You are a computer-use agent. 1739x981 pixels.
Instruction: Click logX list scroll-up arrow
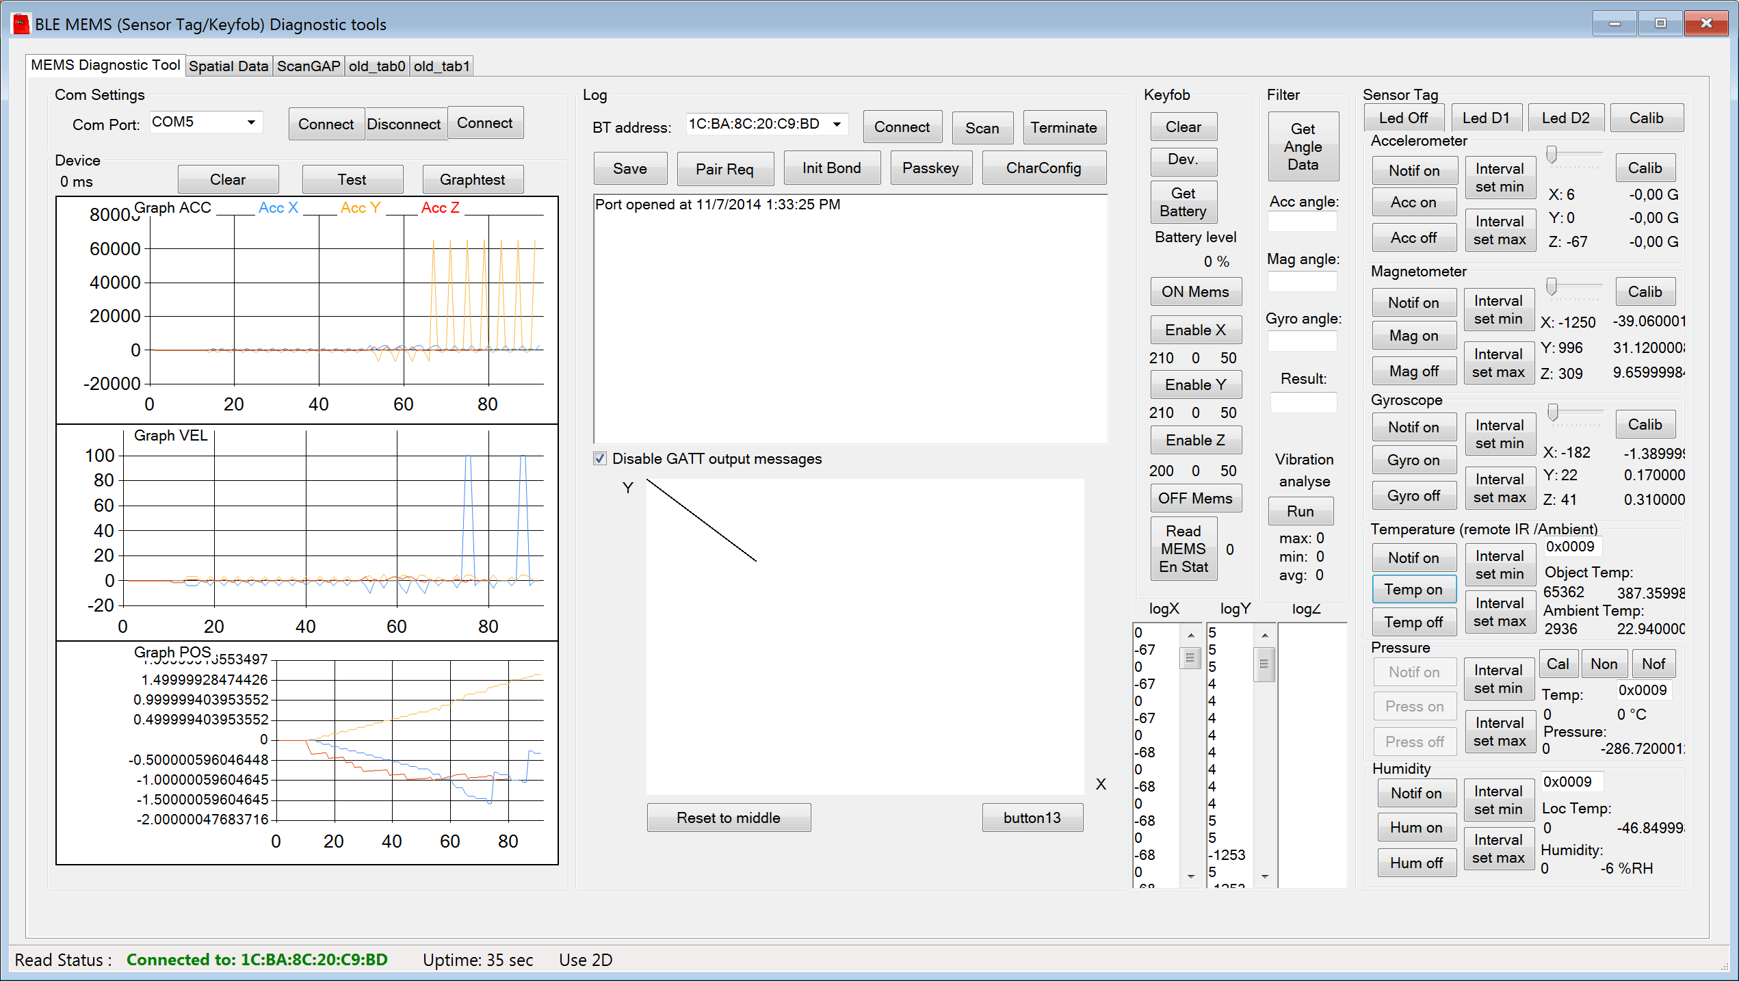pyautogui.click(x=1191, y=636)
